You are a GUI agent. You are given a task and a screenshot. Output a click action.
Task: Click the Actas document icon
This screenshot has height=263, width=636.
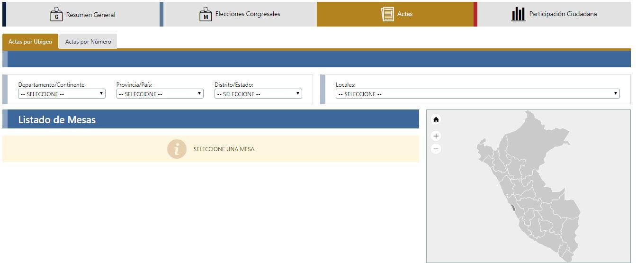387,14
